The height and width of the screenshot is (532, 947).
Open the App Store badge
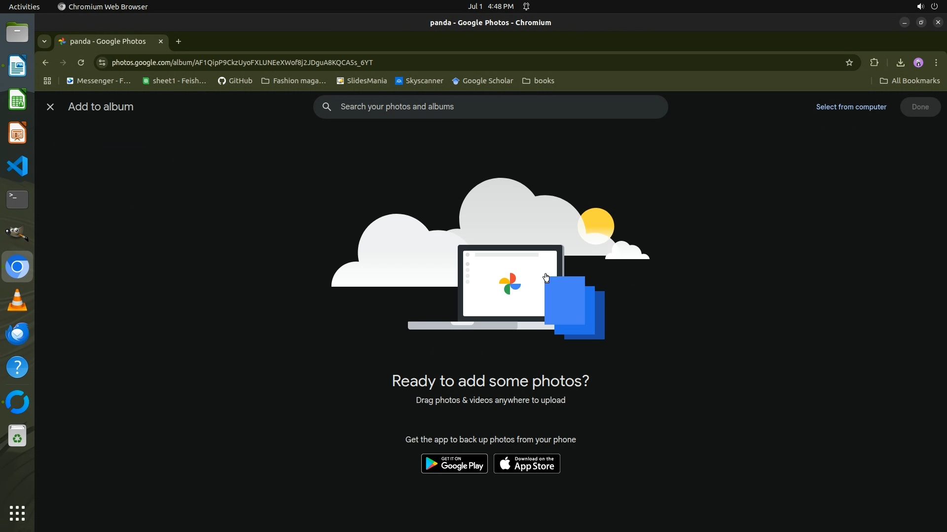[527, 464]
